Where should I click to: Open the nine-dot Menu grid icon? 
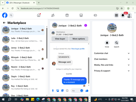116,15
